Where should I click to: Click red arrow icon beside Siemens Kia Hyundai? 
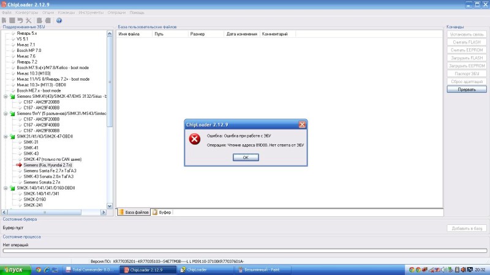click(19, 165)
